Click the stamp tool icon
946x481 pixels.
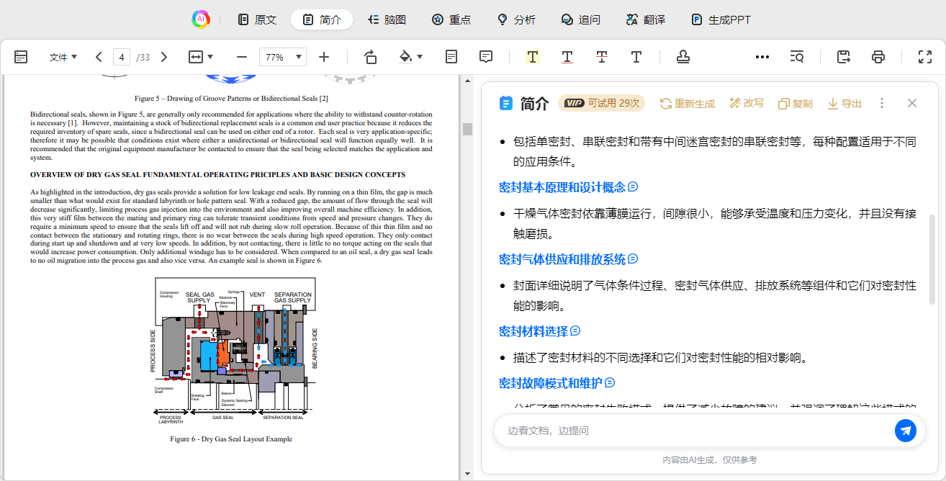pos(683,57)
